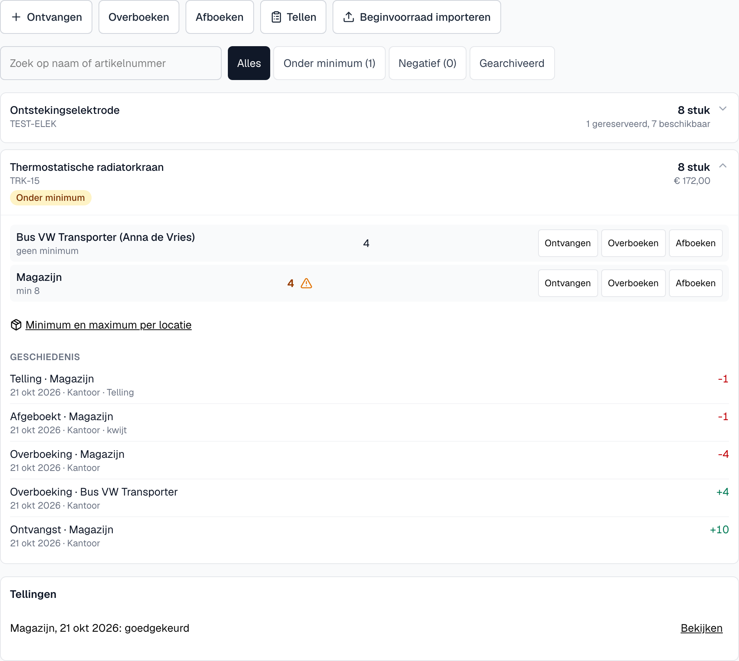Click the upload icon for Beginvoorraad importeren
Screen dimensions: 739x661
[349, 17]
